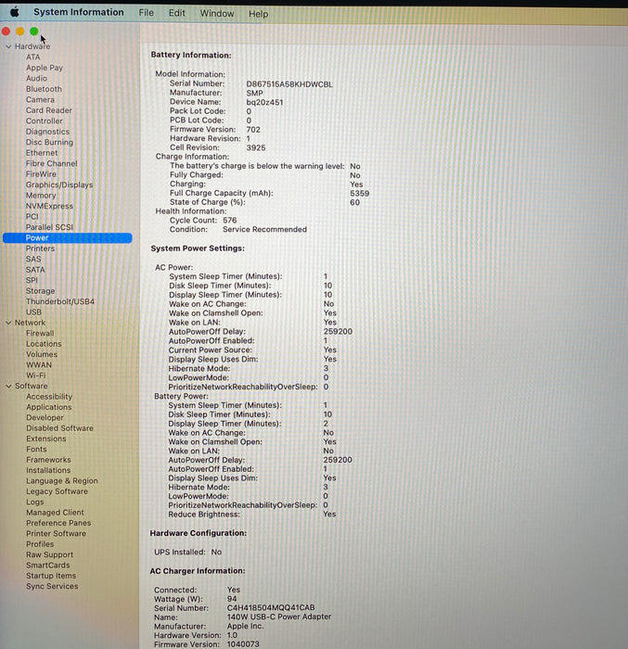Image resolution: width=628 pixels, height=649 pixels.
Task: Select Thunderbolt/USB4 in the sidebar
Action: (x=60, y=301)
